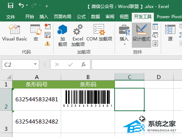Switch to the 数据 ribbon tab
The height and width of the screenshot is (137, 182).
[96, 17]
